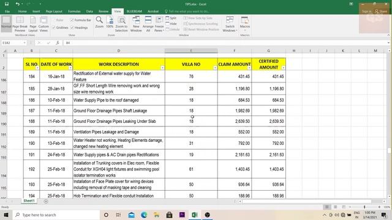Open the Windows Start menu

tap(6, 215)
